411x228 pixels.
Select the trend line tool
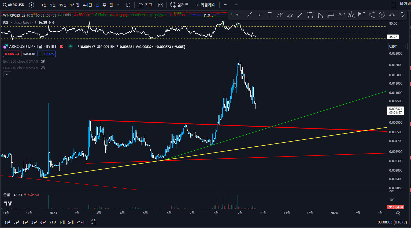300,15
